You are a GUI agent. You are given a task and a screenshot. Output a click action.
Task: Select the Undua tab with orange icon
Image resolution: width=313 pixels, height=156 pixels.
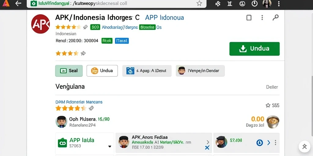102,71
